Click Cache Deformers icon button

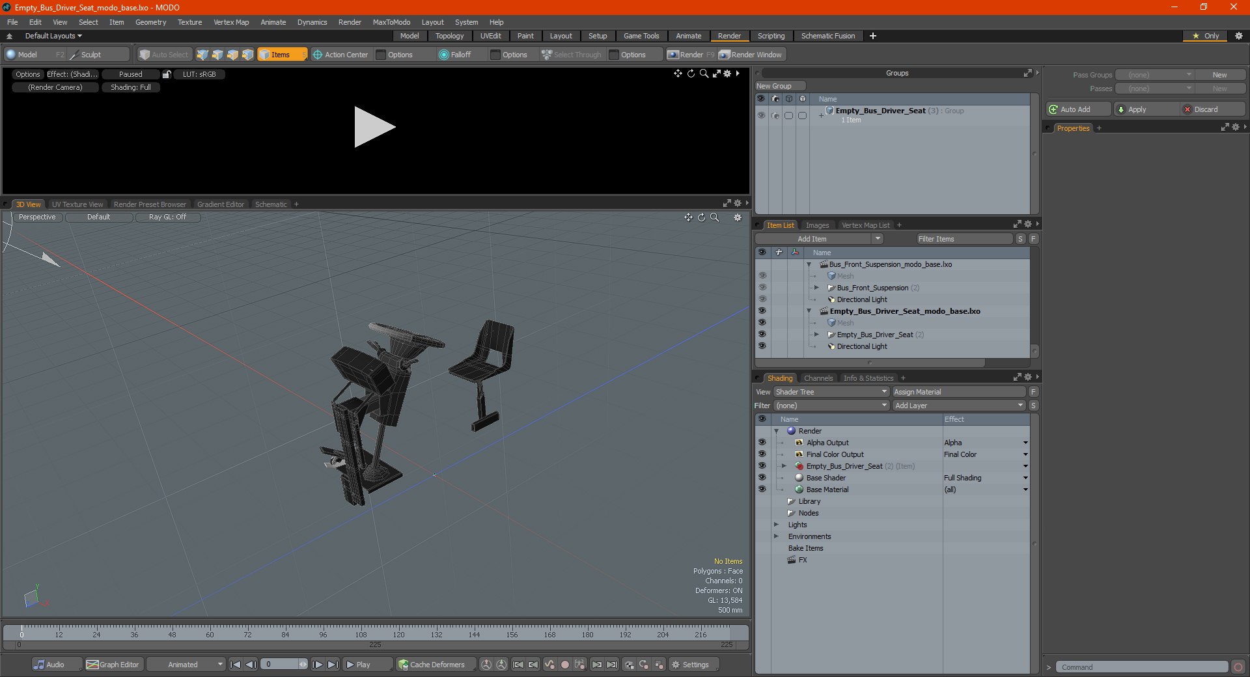pos(432,665)
